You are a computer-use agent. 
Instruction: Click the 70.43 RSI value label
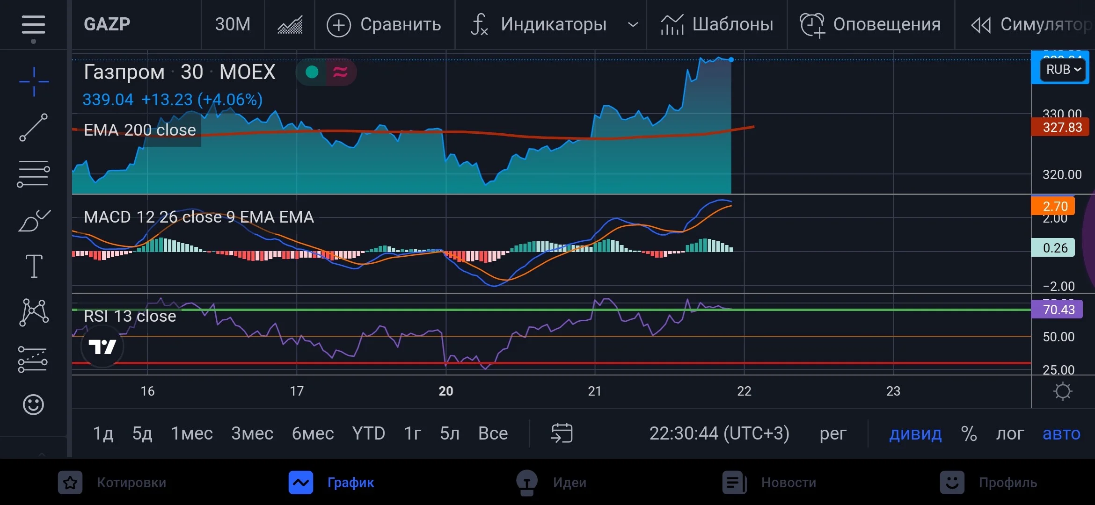point(1057,310)
